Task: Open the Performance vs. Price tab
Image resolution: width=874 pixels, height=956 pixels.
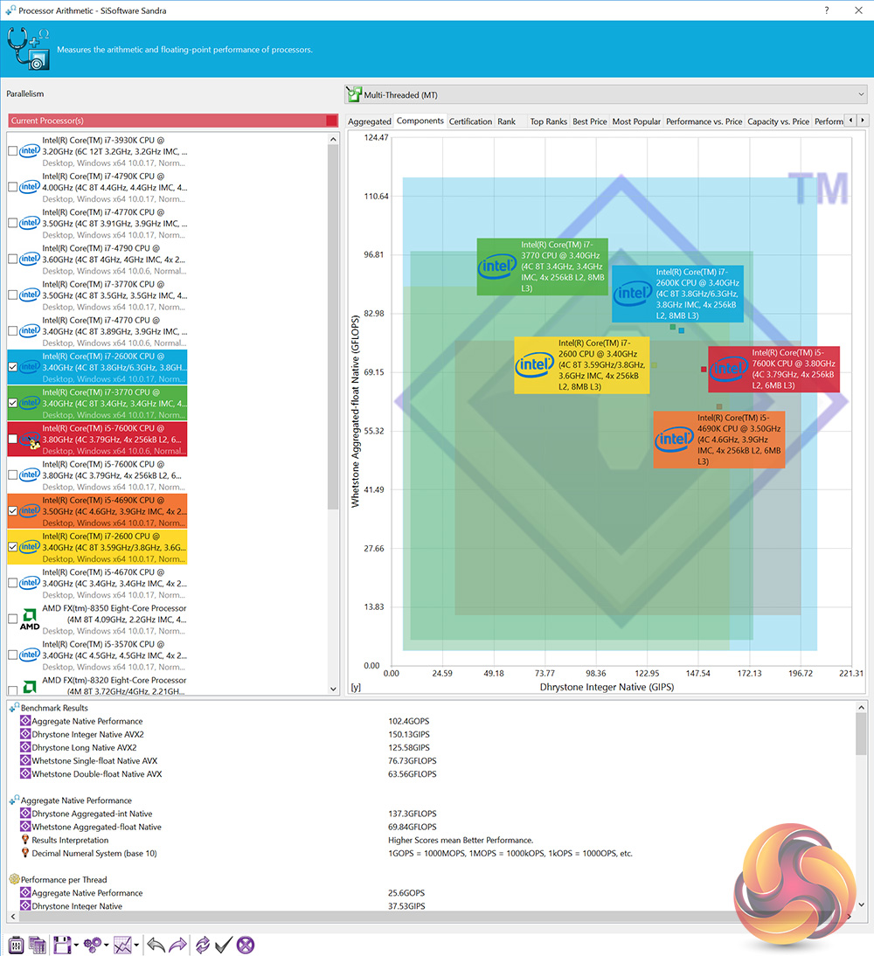Action: (x=704, y=121)
